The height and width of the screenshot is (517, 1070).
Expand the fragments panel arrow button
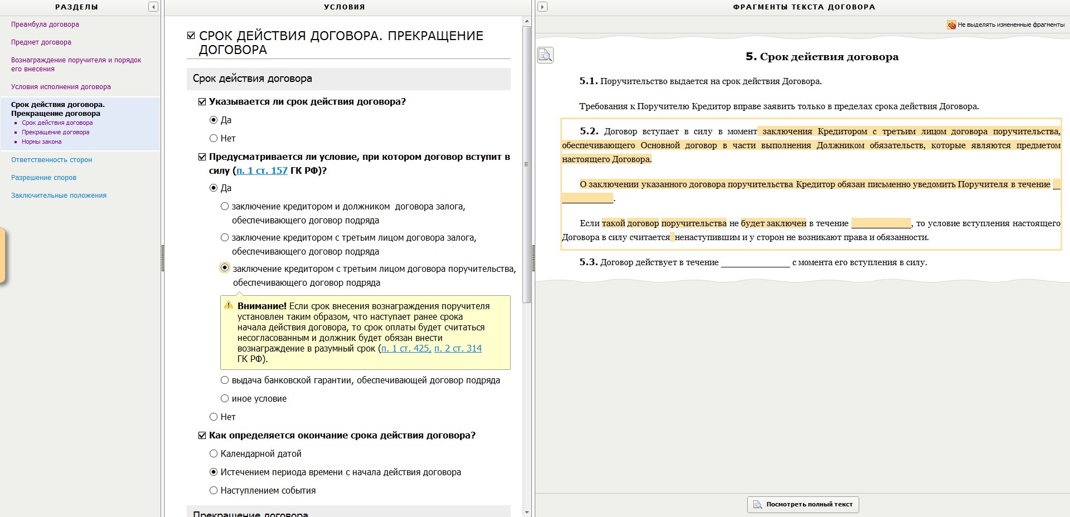[x=543, y=7]
